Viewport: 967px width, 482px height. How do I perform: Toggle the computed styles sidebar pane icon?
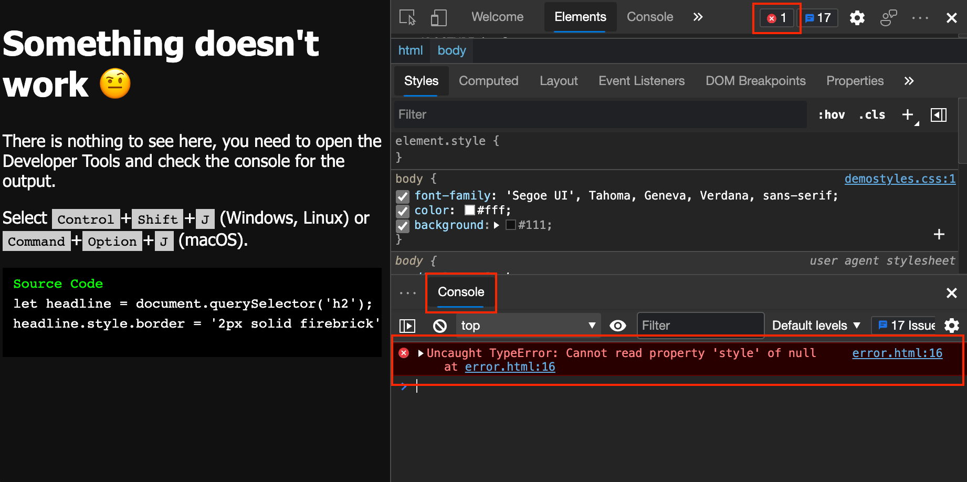click(939, 115)
